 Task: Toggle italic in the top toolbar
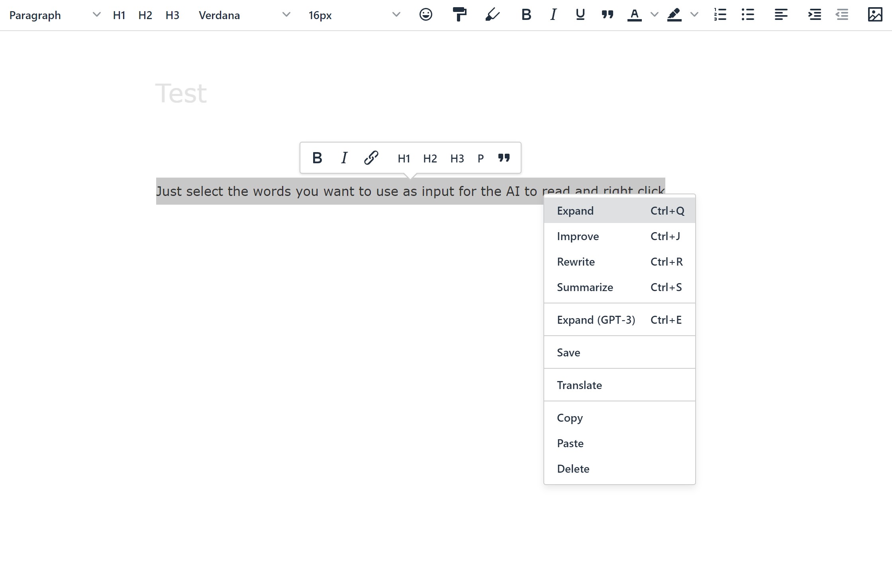[553, 15]
